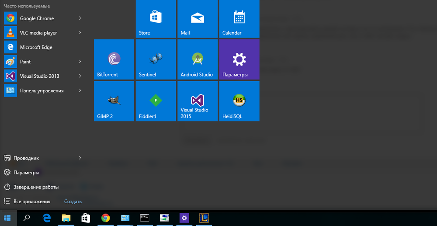Open the Calendar tile
This screenshot has height=226, width=437.
(239, 19)
